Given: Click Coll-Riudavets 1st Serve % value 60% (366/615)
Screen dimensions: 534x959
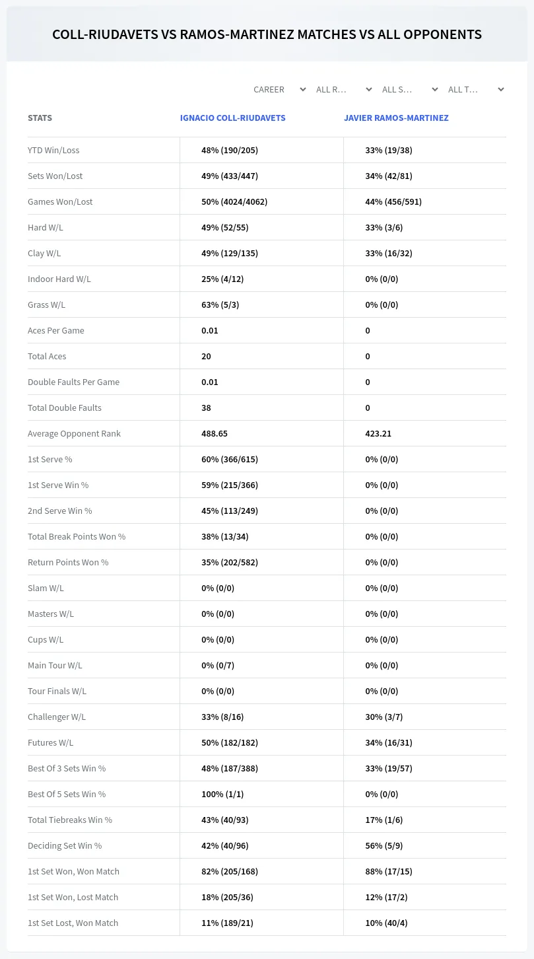Looking at the screenshot, I should (230, 459).
